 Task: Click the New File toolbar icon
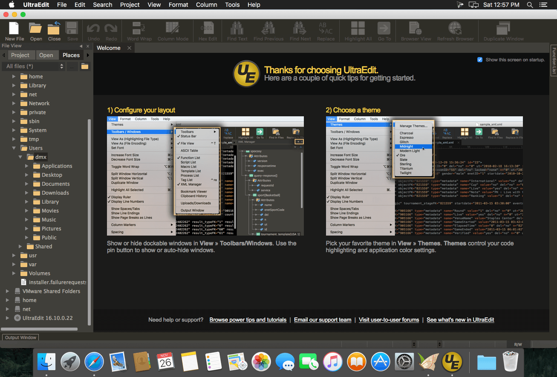click(x=14, y=29)
